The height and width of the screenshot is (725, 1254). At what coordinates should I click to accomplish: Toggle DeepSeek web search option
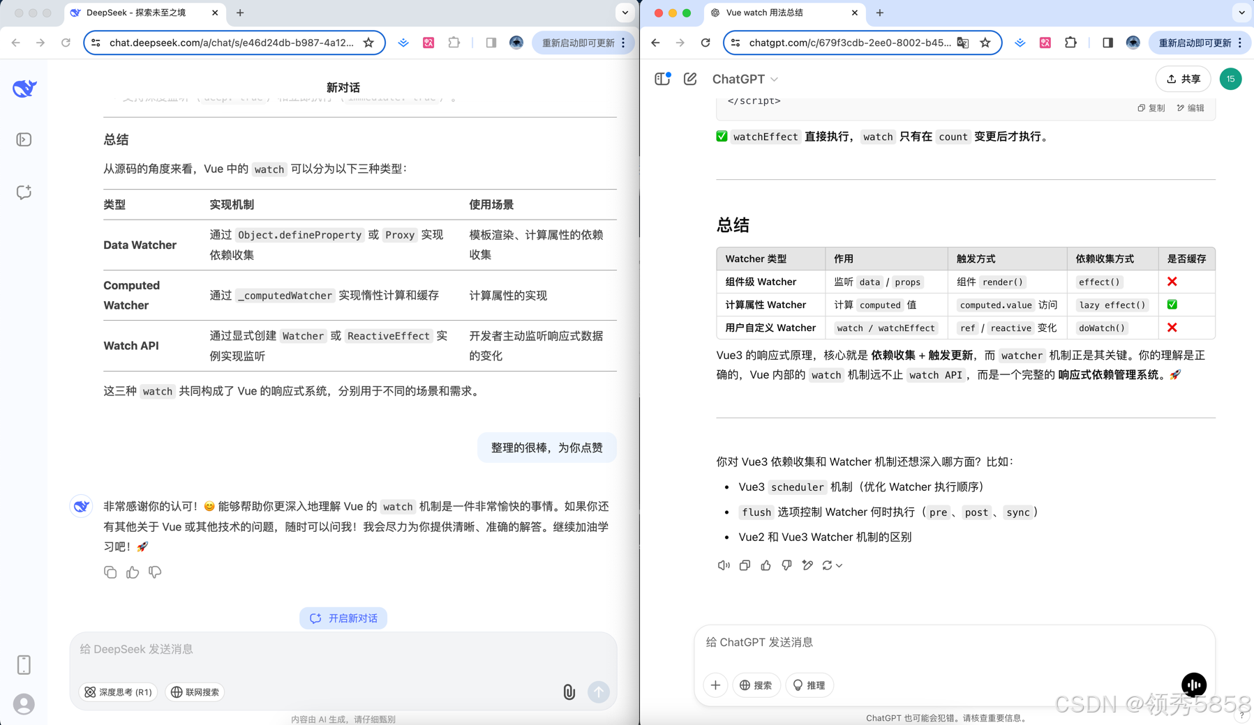click(195, 692)
